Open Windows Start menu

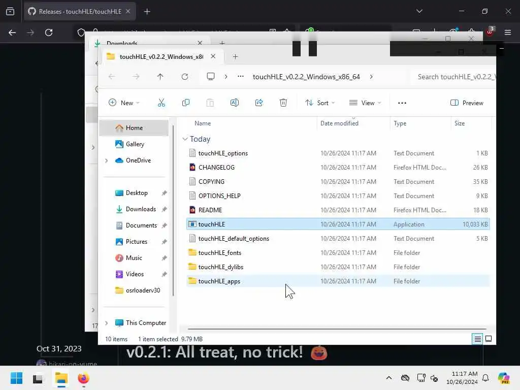(17, 378)
